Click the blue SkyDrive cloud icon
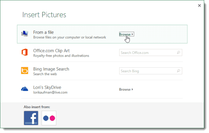The height and width of the screenshot is (133, 209). tap(25, 89)
